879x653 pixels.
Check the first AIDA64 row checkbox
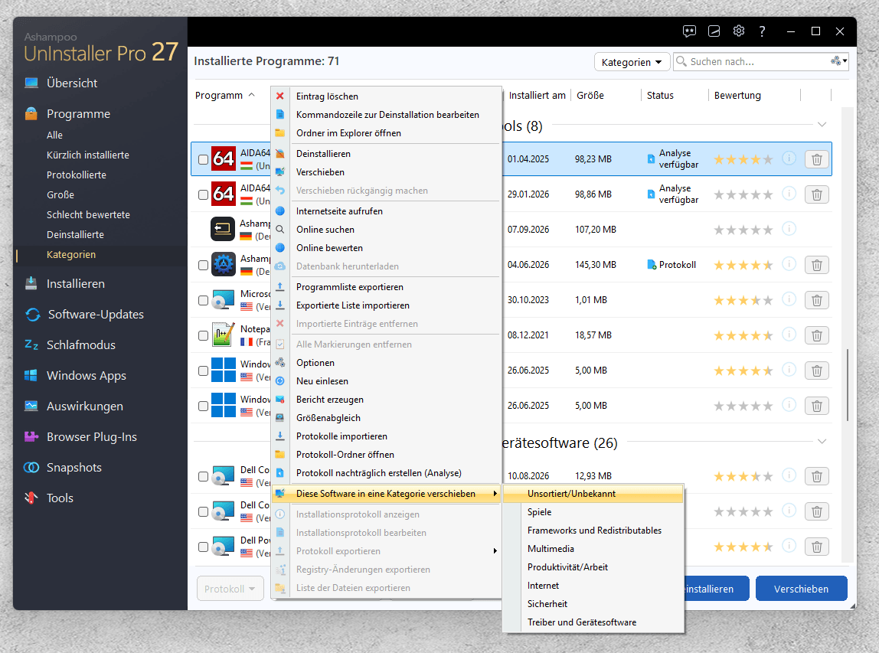(x=203, y=159)
